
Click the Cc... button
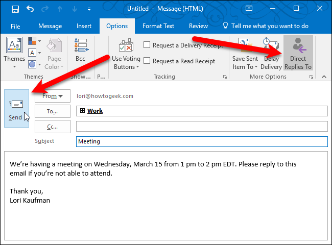tap(53, 126)
